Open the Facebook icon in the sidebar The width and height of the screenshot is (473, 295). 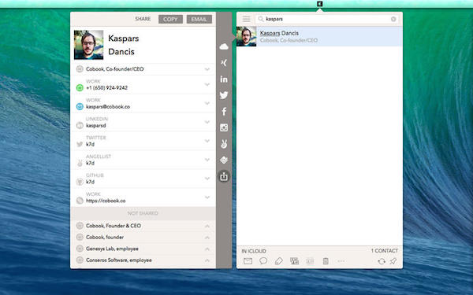coord(224,112)
